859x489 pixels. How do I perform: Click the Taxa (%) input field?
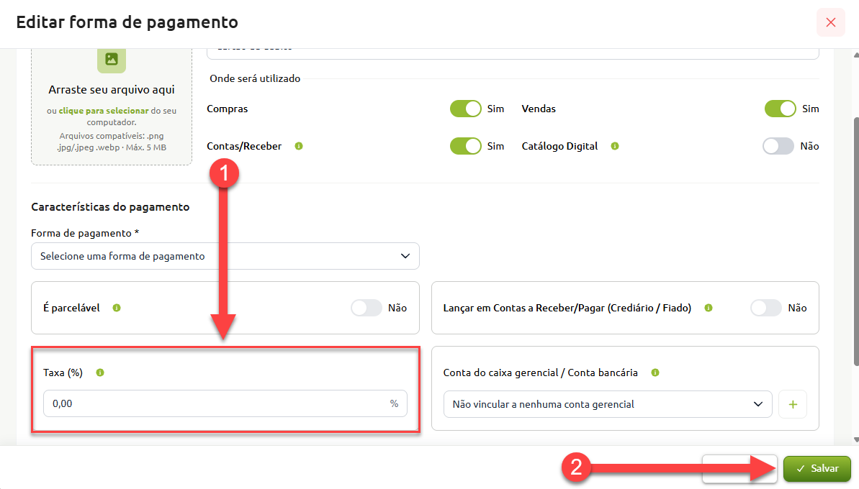click(225, 403)
